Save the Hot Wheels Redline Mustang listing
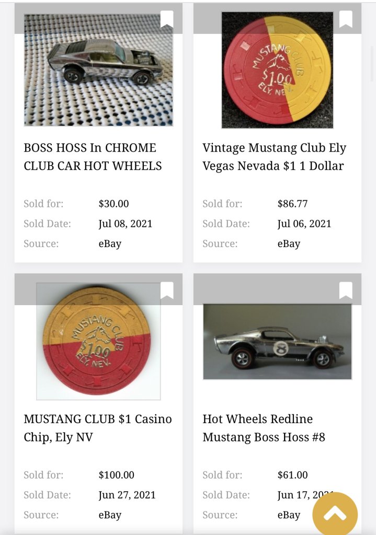Screen dimensions: 376x535 pos(346,290)
